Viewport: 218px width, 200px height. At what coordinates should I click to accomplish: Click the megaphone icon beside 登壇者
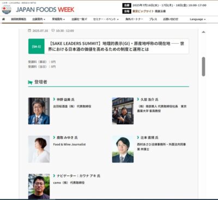30,82
